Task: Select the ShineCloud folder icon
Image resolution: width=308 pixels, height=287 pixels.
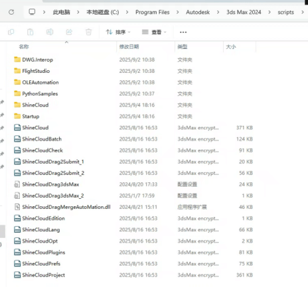Action: click(17, 105)
